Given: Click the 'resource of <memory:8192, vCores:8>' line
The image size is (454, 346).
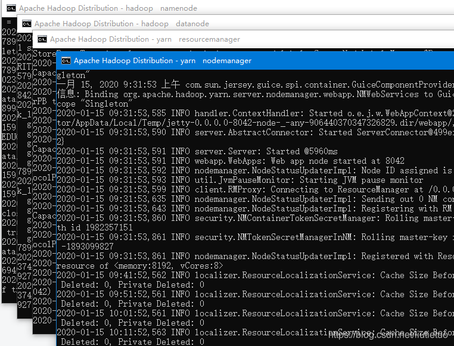Looking at the screenshot, I should point(140,266).
